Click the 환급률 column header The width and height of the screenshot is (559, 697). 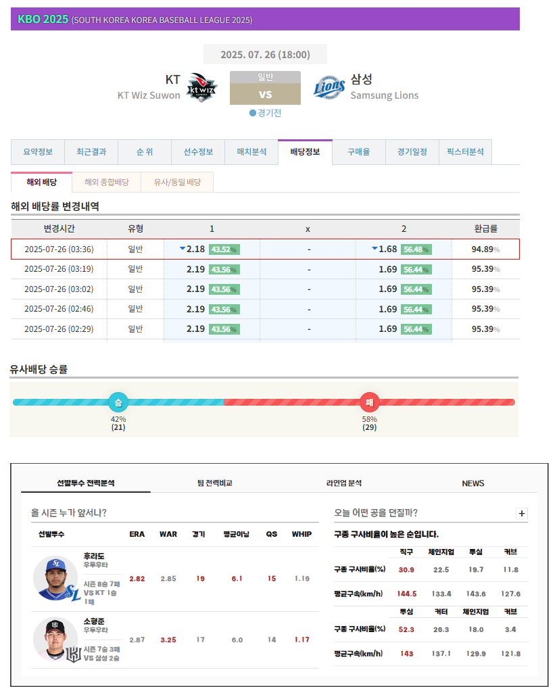(486, 229)
